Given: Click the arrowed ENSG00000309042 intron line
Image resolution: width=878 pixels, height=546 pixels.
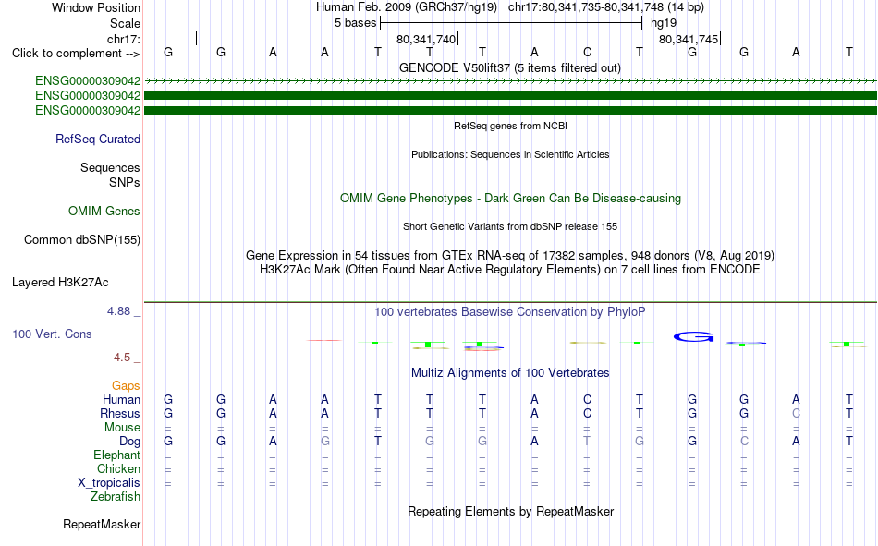Looking at the screenshot, I should click(x=510, y=81).
